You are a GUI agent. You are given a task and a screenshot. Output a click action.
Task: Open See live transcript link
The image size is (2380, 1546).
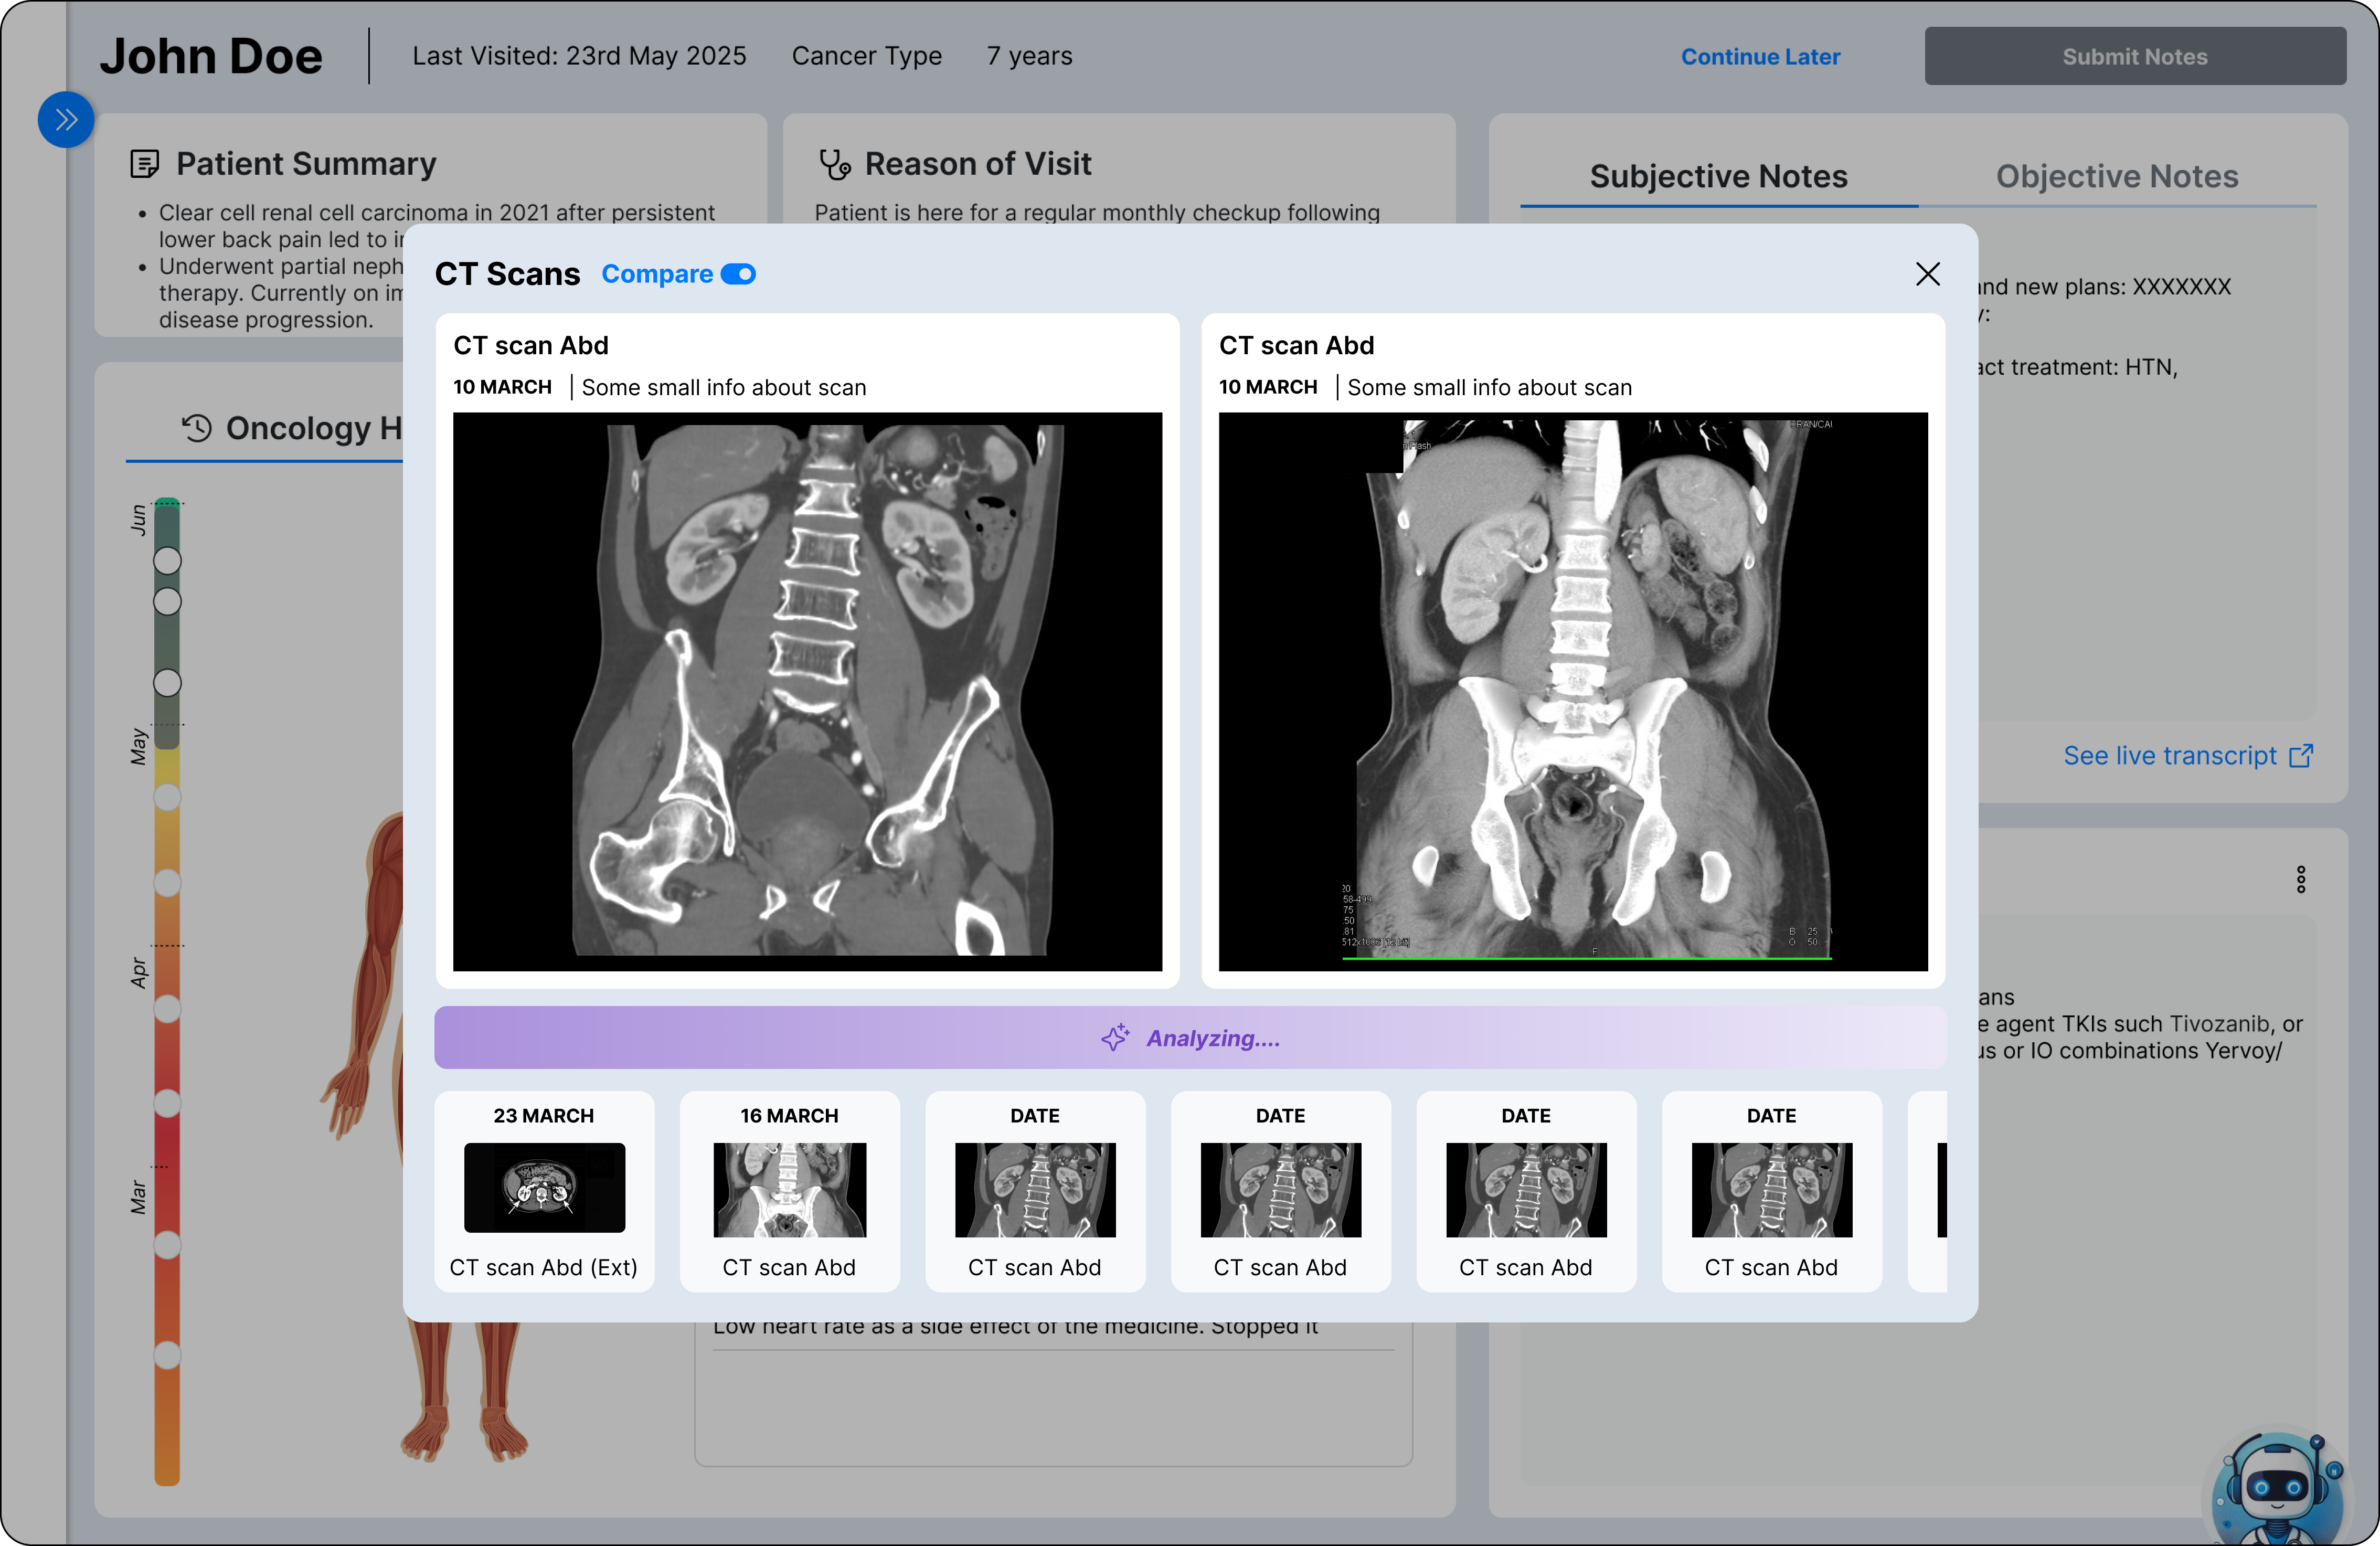point(2169,756)
